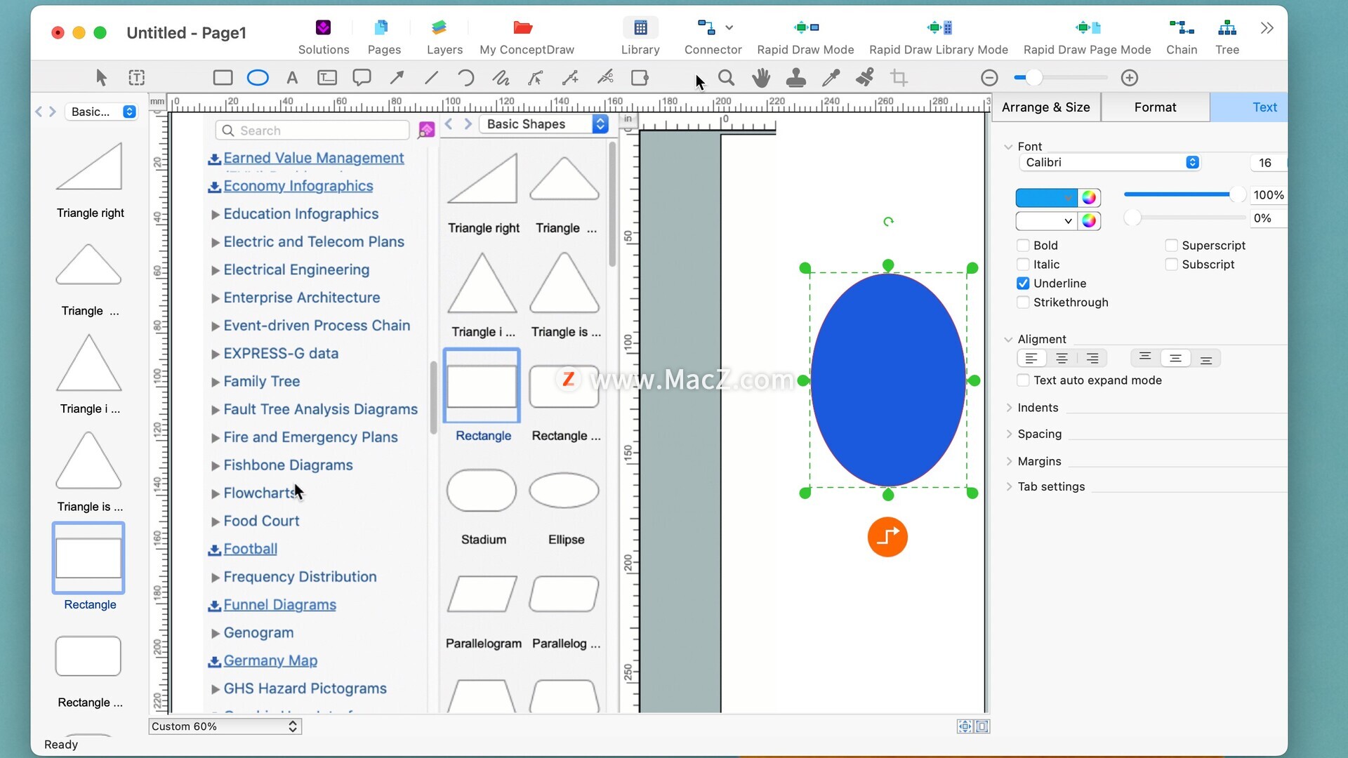Viewport: 1348px width, 758px height.
Task: Uncheck the Underline checkbox
Action: point(1023,283)
